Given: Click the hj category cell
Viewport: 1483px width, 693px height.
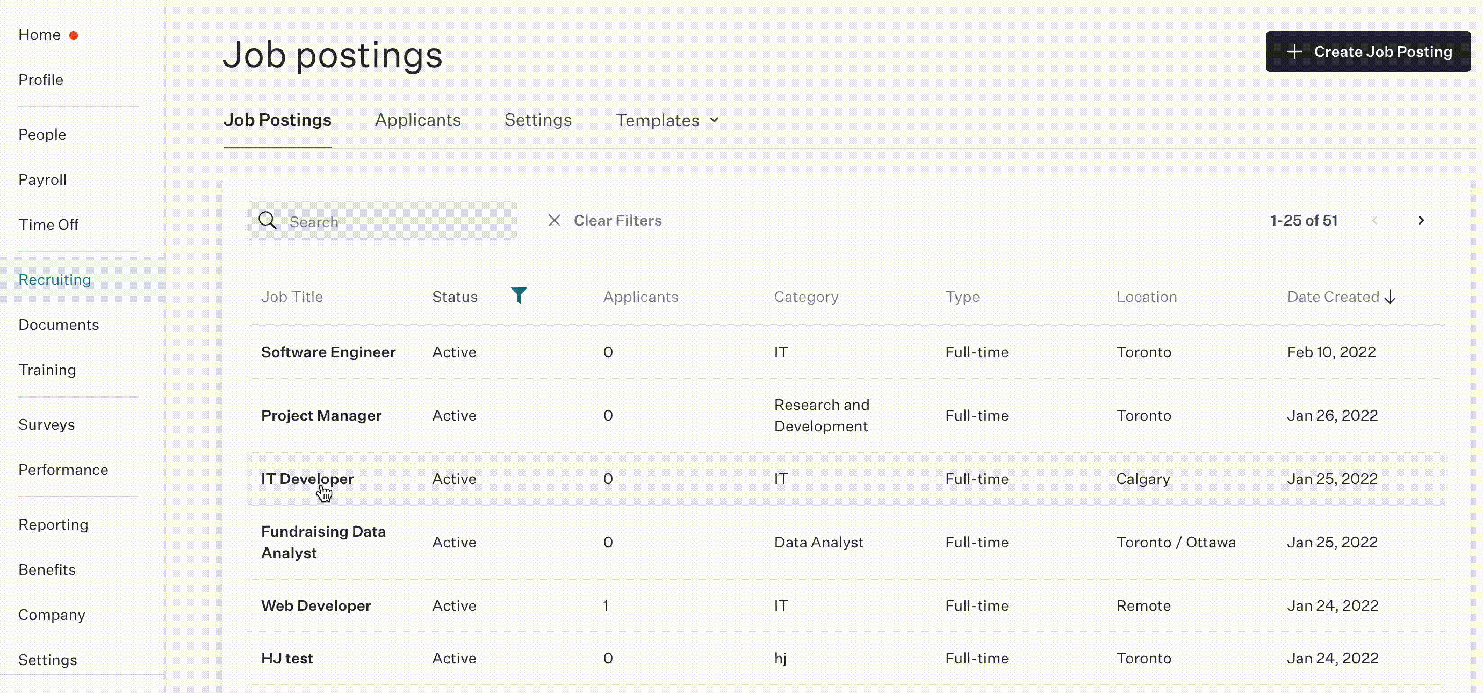Looking at the screenshot, I should coord(780,659).
